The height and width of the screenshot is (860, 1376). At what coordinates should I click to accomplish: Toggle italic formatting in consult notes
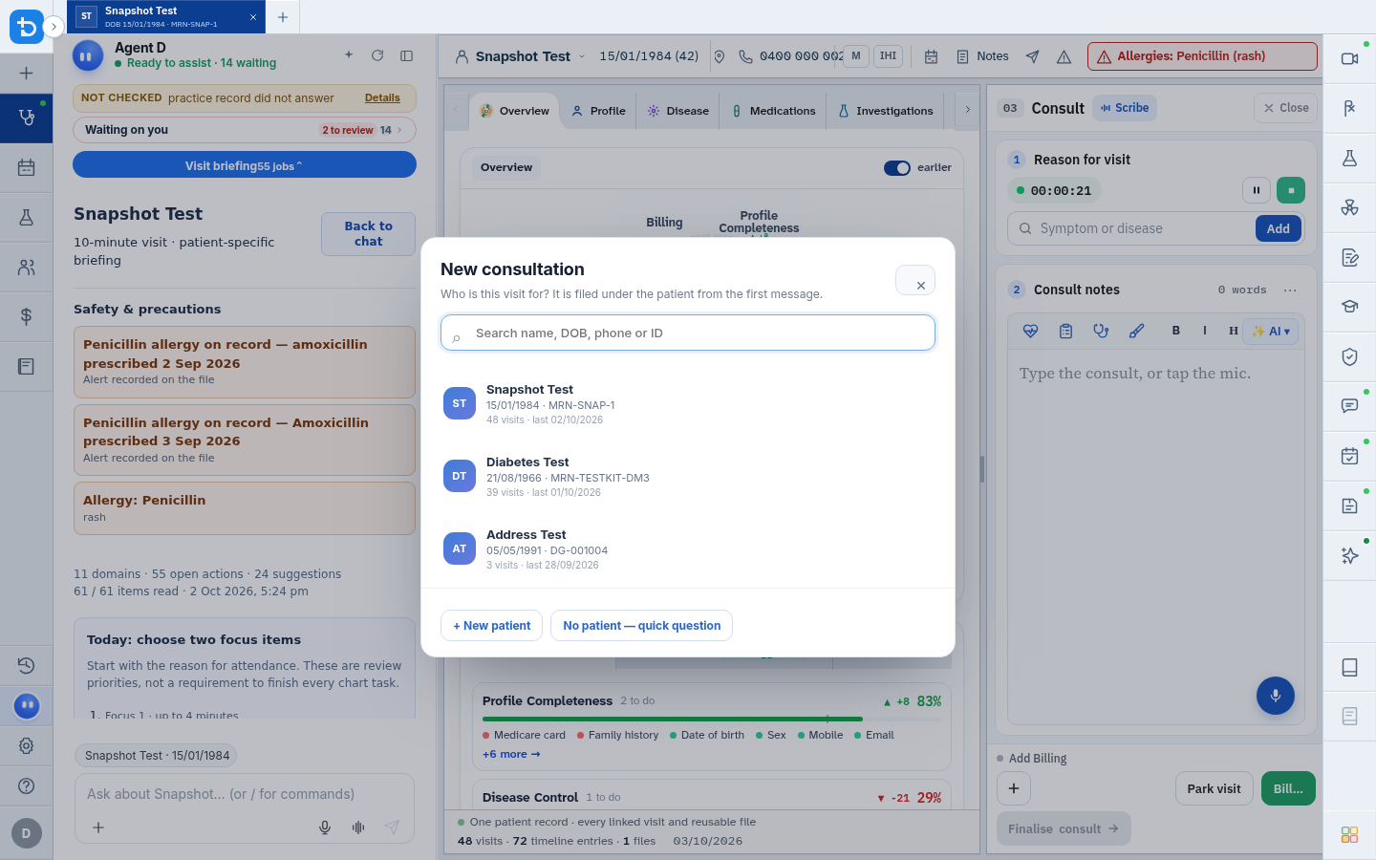[x=1205, y=331]
